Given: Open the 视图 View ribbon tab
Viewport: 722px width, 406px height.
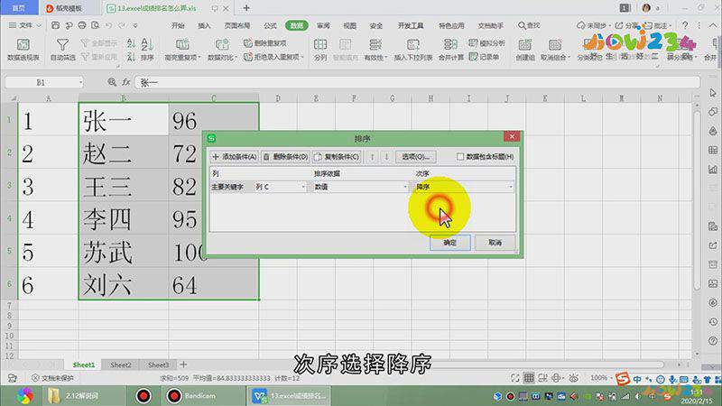Looking at the screenshot, I should click(x=350, y=25).
